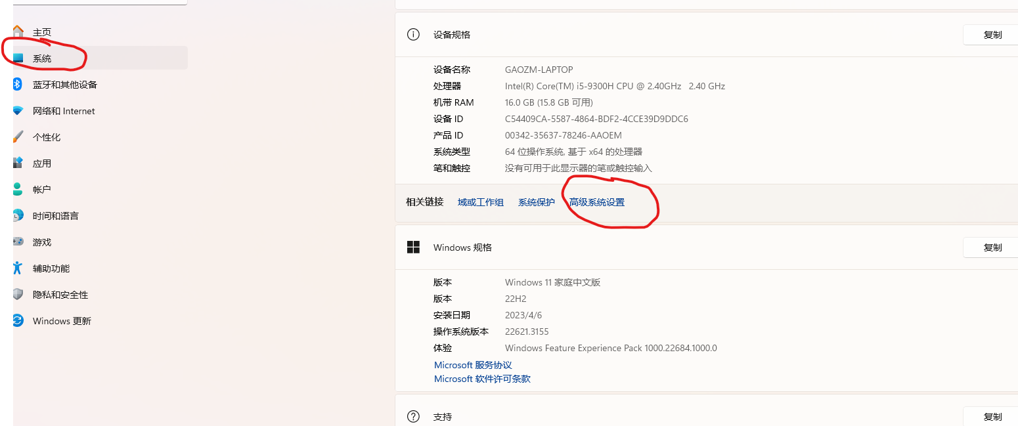Screen dimensions: 1018x426
Task: Click the Windows logo beside Windows 规格
Action: (413, 247)
